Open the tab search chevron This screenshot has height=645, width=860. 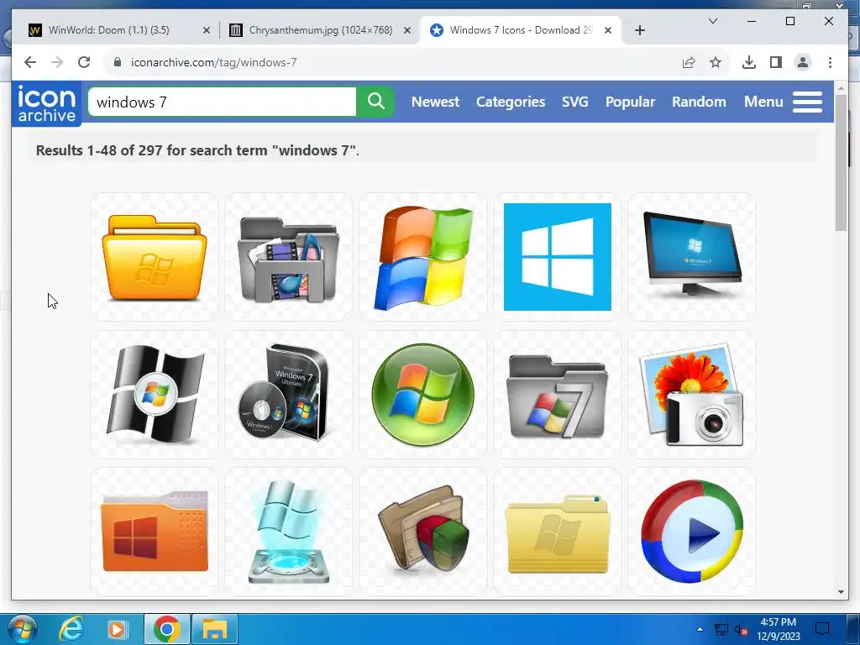click(x=713, y=21)
